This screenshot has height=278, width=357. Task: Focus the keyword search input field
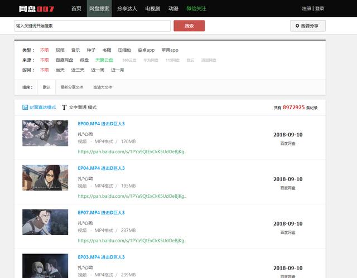92,26
